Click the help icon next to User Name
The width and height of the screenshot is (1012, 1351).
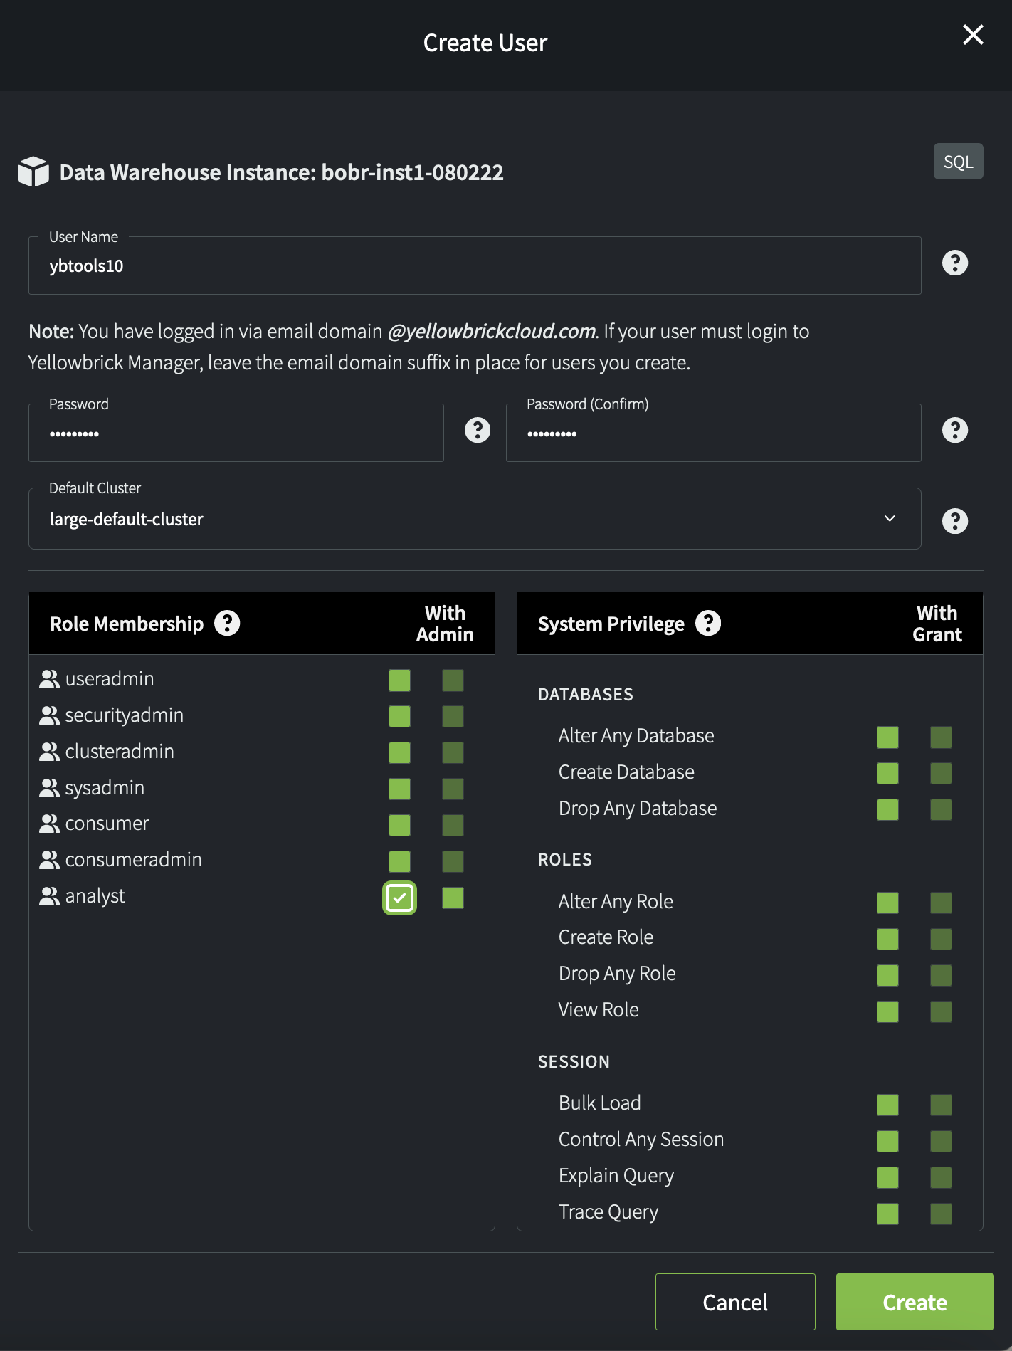[x=954, y=263]
